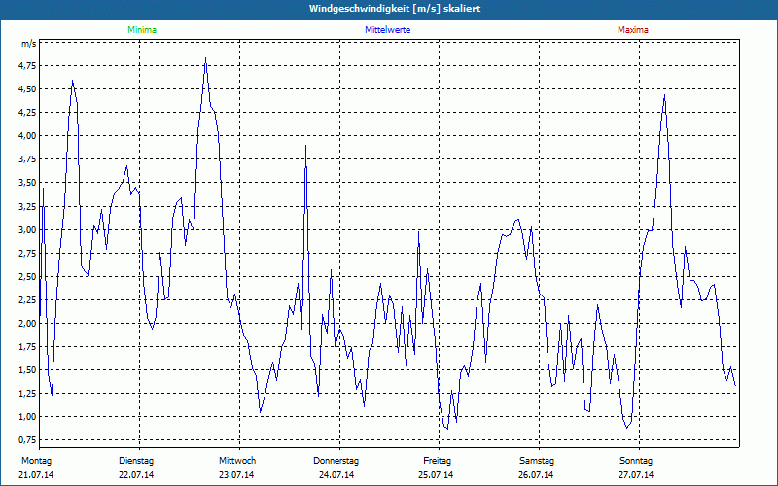Image resolution: width=778 pixels, height=486 pixels.
Task: Click the date 24.07.14
Action: point(336,475)
